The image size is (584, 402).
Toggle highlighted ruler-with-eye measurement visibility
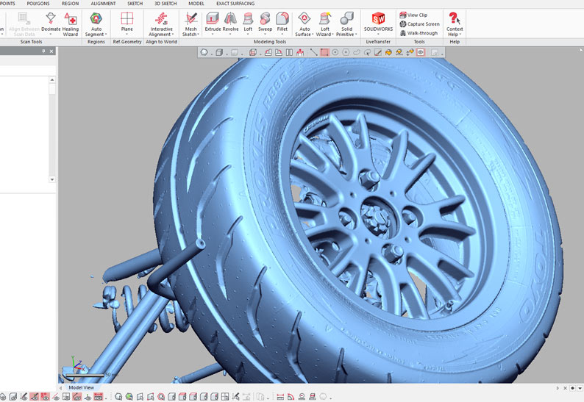pyautogui.click(x=99, y=396)
